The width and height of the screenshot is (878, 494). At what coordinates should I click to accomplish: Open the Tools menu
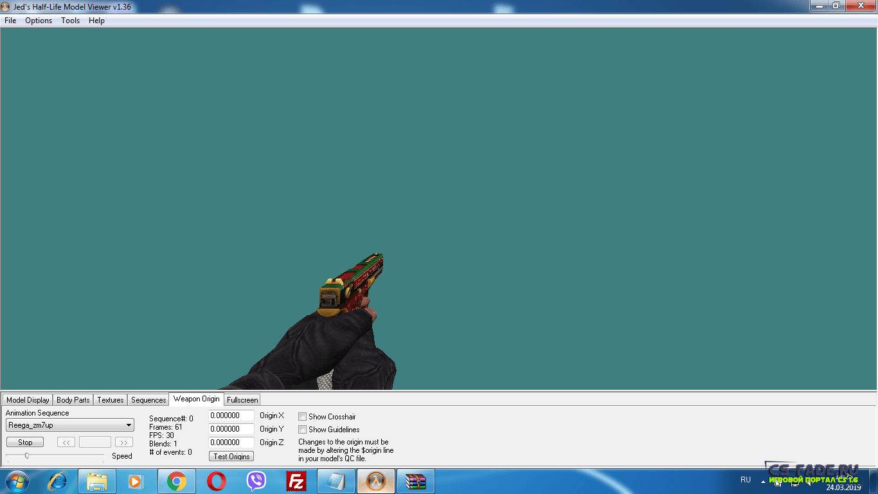click(71, 21)
